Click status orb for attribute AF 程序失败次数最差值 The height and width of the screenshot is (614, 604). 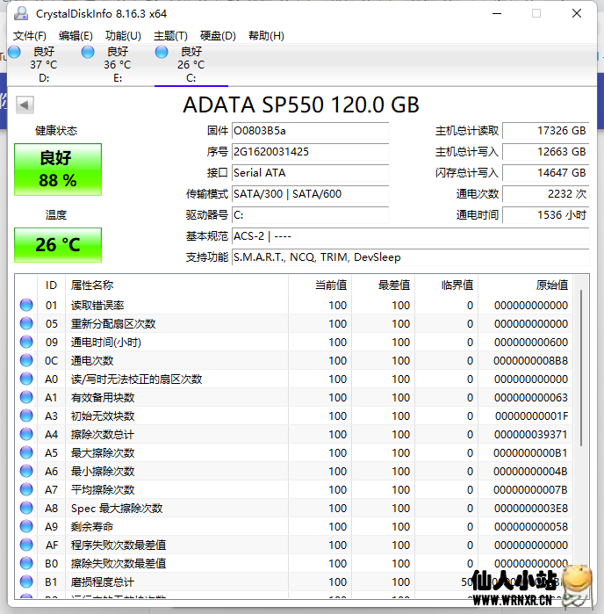tap(26, 545)
